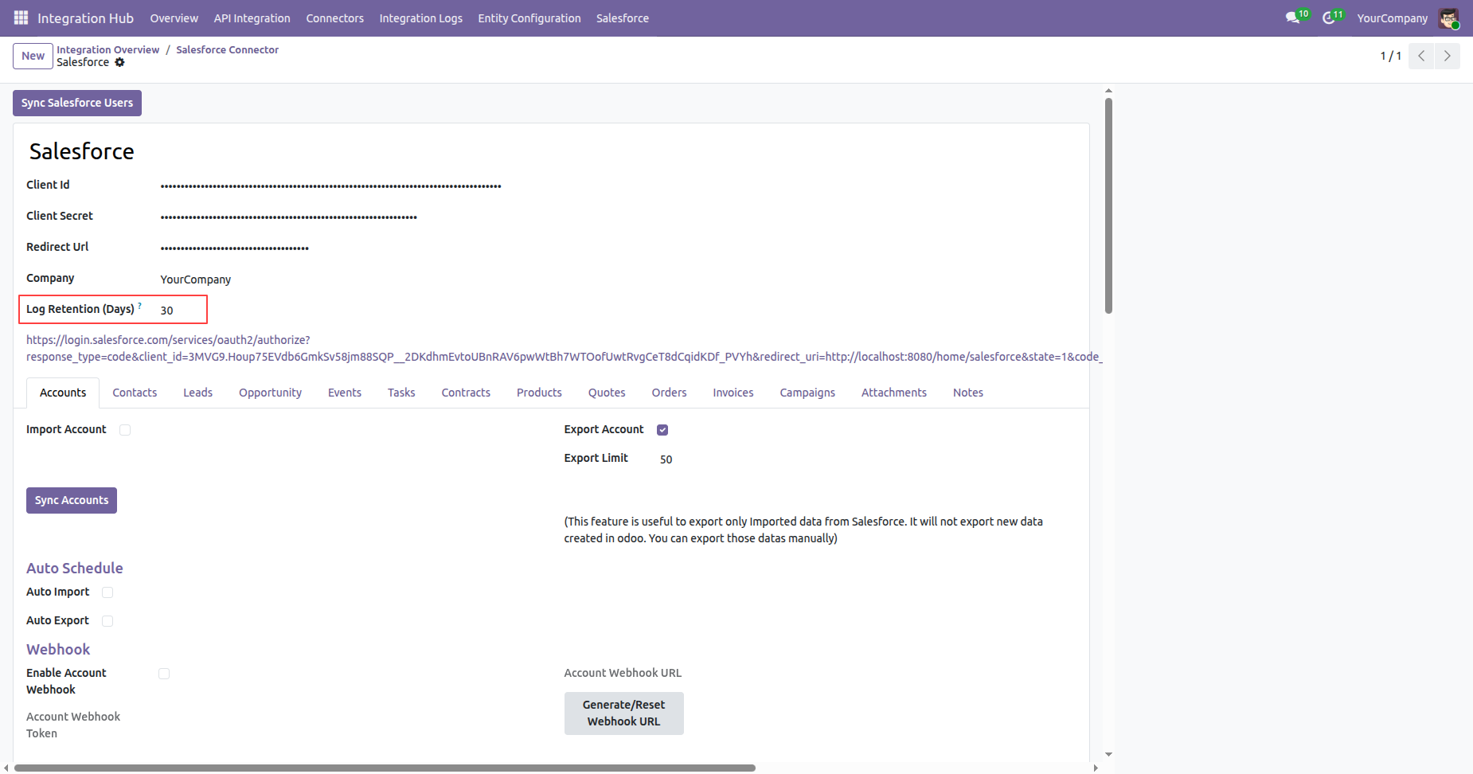Show Log Retention help tooltip mark
Image resolution: width=1473 pixels, height=774 pixels.
pyautogui.click(x=140, y=305)
